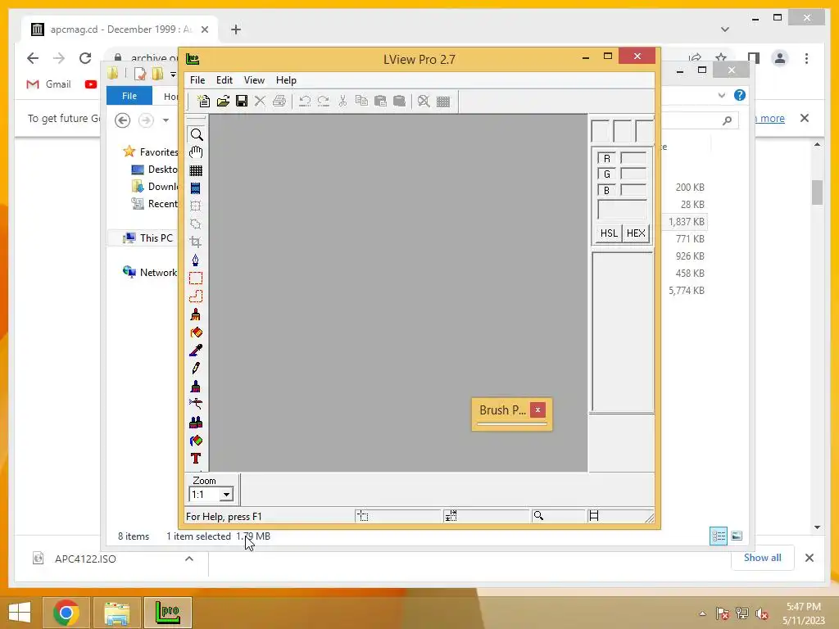Select the Hand pan tool

197,152
